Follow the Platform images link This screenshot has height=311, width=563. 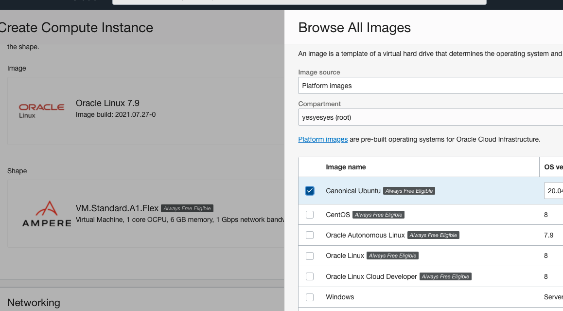point(323,139)
